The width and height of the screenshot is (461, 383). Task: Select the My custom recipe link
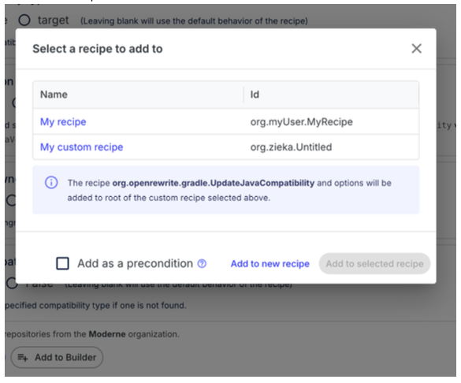pyautogui.click(x=81, y=147)
